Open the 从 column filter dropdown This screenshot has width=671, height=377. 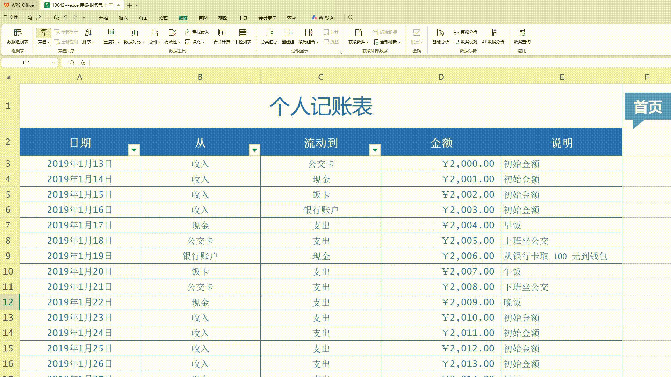[254, 150]
